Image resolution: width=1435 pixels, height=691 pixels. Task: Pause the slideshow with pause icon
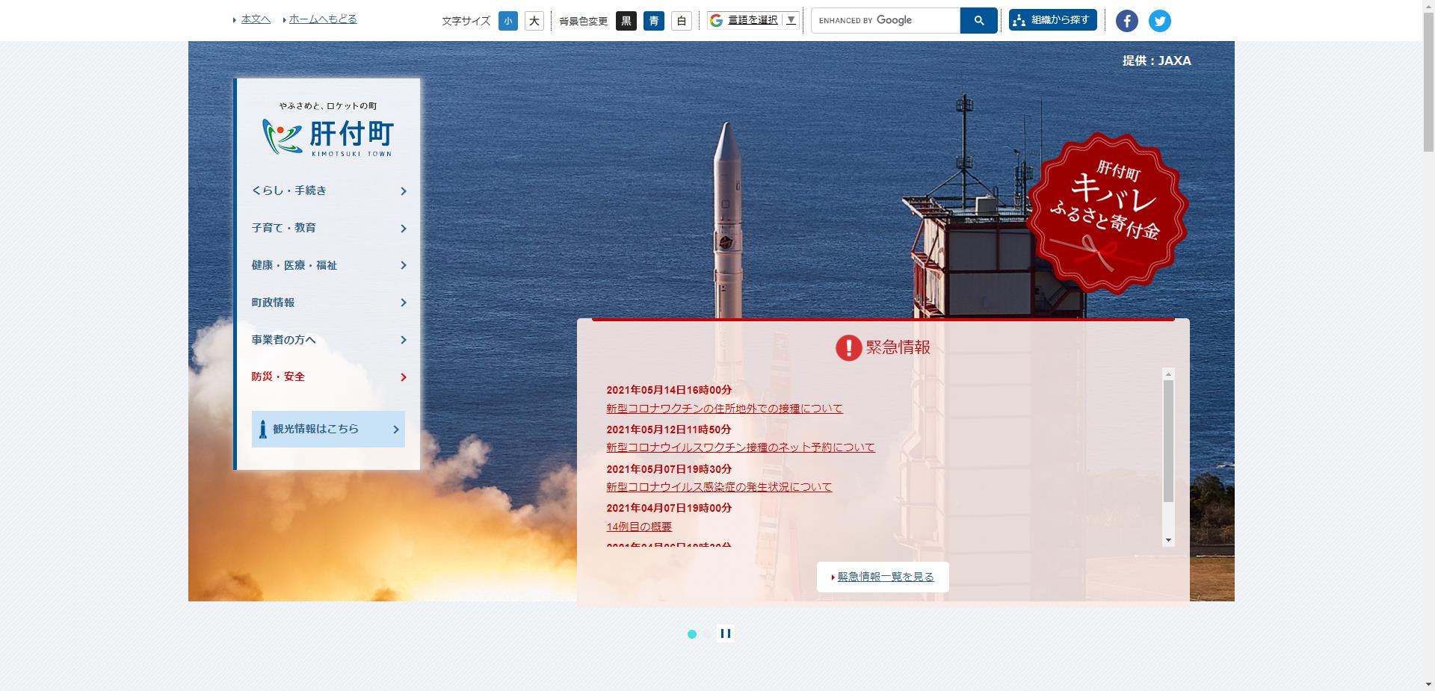pyautogui.click(x=725, y=633)
